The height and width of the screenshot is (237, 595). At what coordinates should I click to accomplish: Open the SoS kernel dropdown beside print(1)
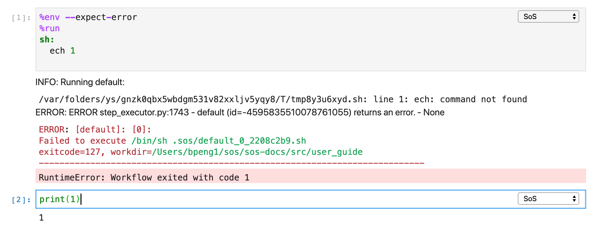(x=548, y=199)
